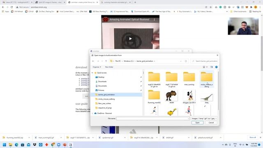The image size is (263, 148).
Task: Open the file dialog help icon
Action: click(x=217, y=67)
